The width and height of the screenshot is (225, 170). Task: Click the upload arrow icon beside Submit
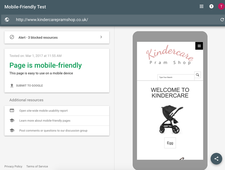(x=12, y=86)
